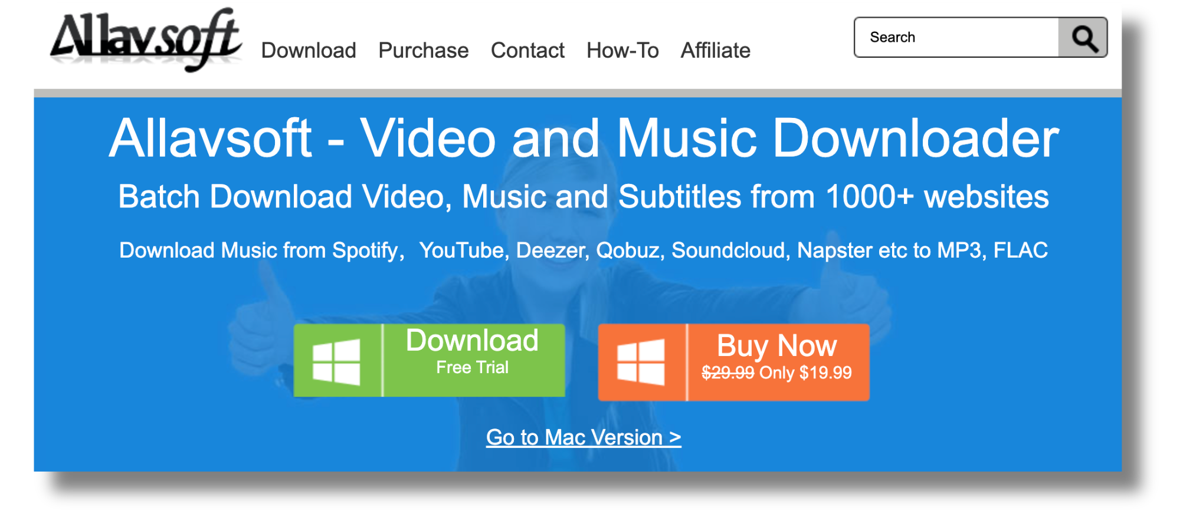Go to the Contact page
The height and width of the screenshot is (514, 1193).
coord(527,51)
